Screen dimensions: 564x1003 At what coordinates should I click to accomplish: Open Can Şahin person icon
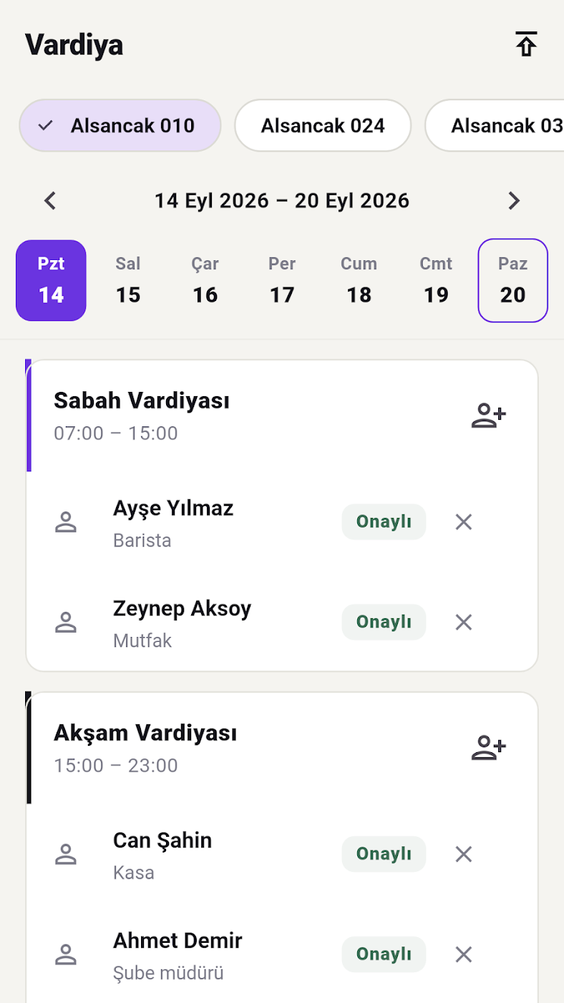pyautogui.click(x=66, y=854)
